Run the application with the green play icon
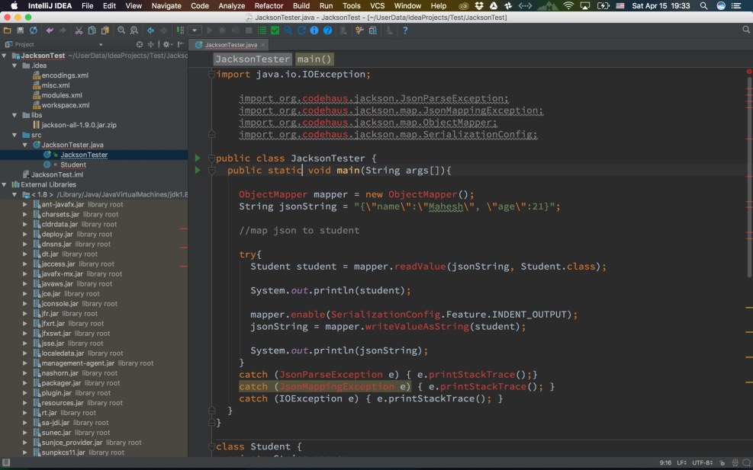 (208, 30)
